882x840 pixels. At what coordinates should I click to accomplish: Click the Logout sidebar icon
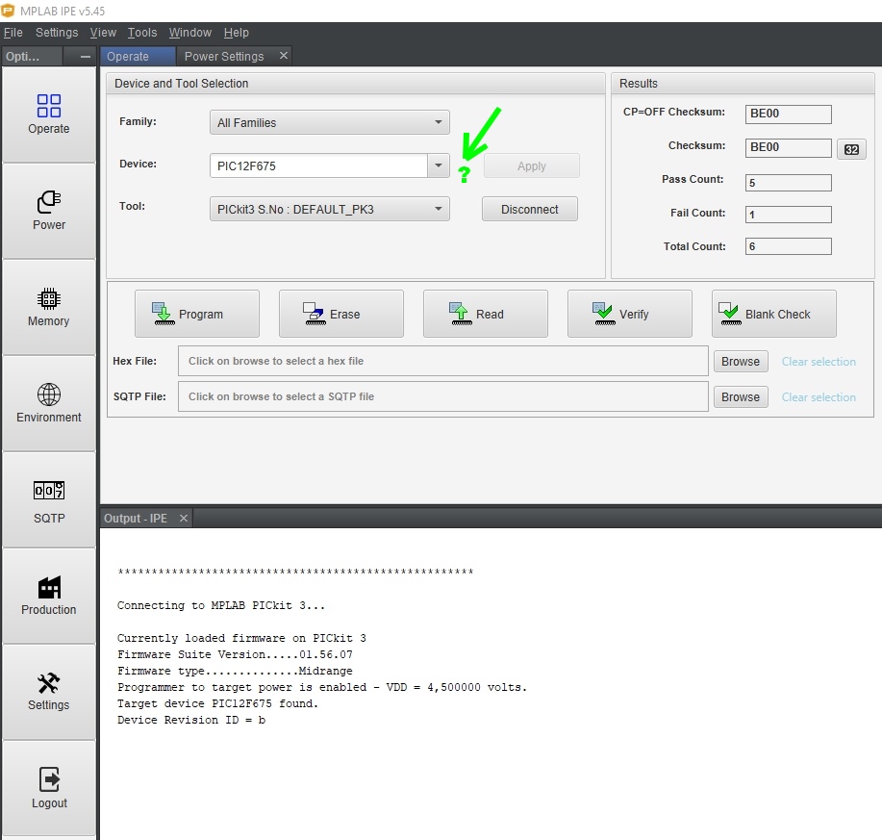point(48,788)
